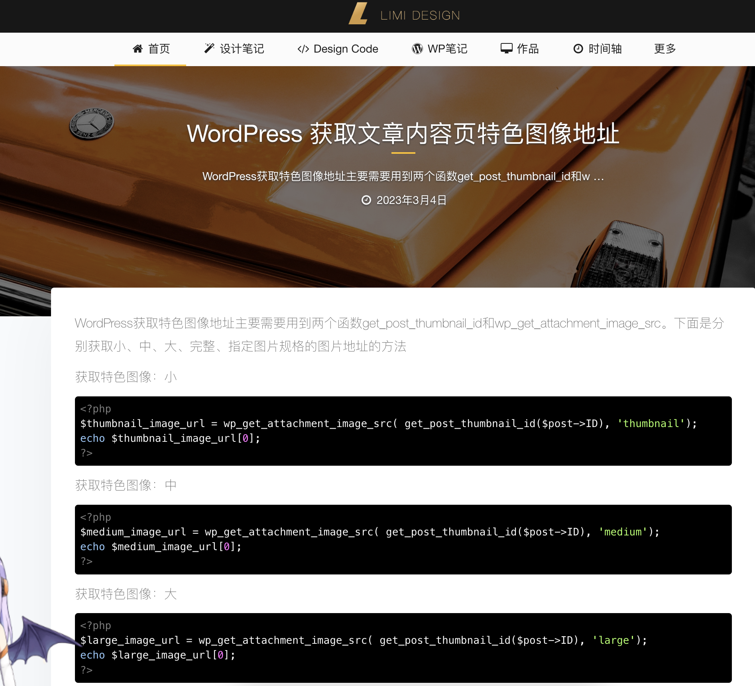755x686 pixels.
Task: Click the heading 获取特色图像：大
Action: 126,594
